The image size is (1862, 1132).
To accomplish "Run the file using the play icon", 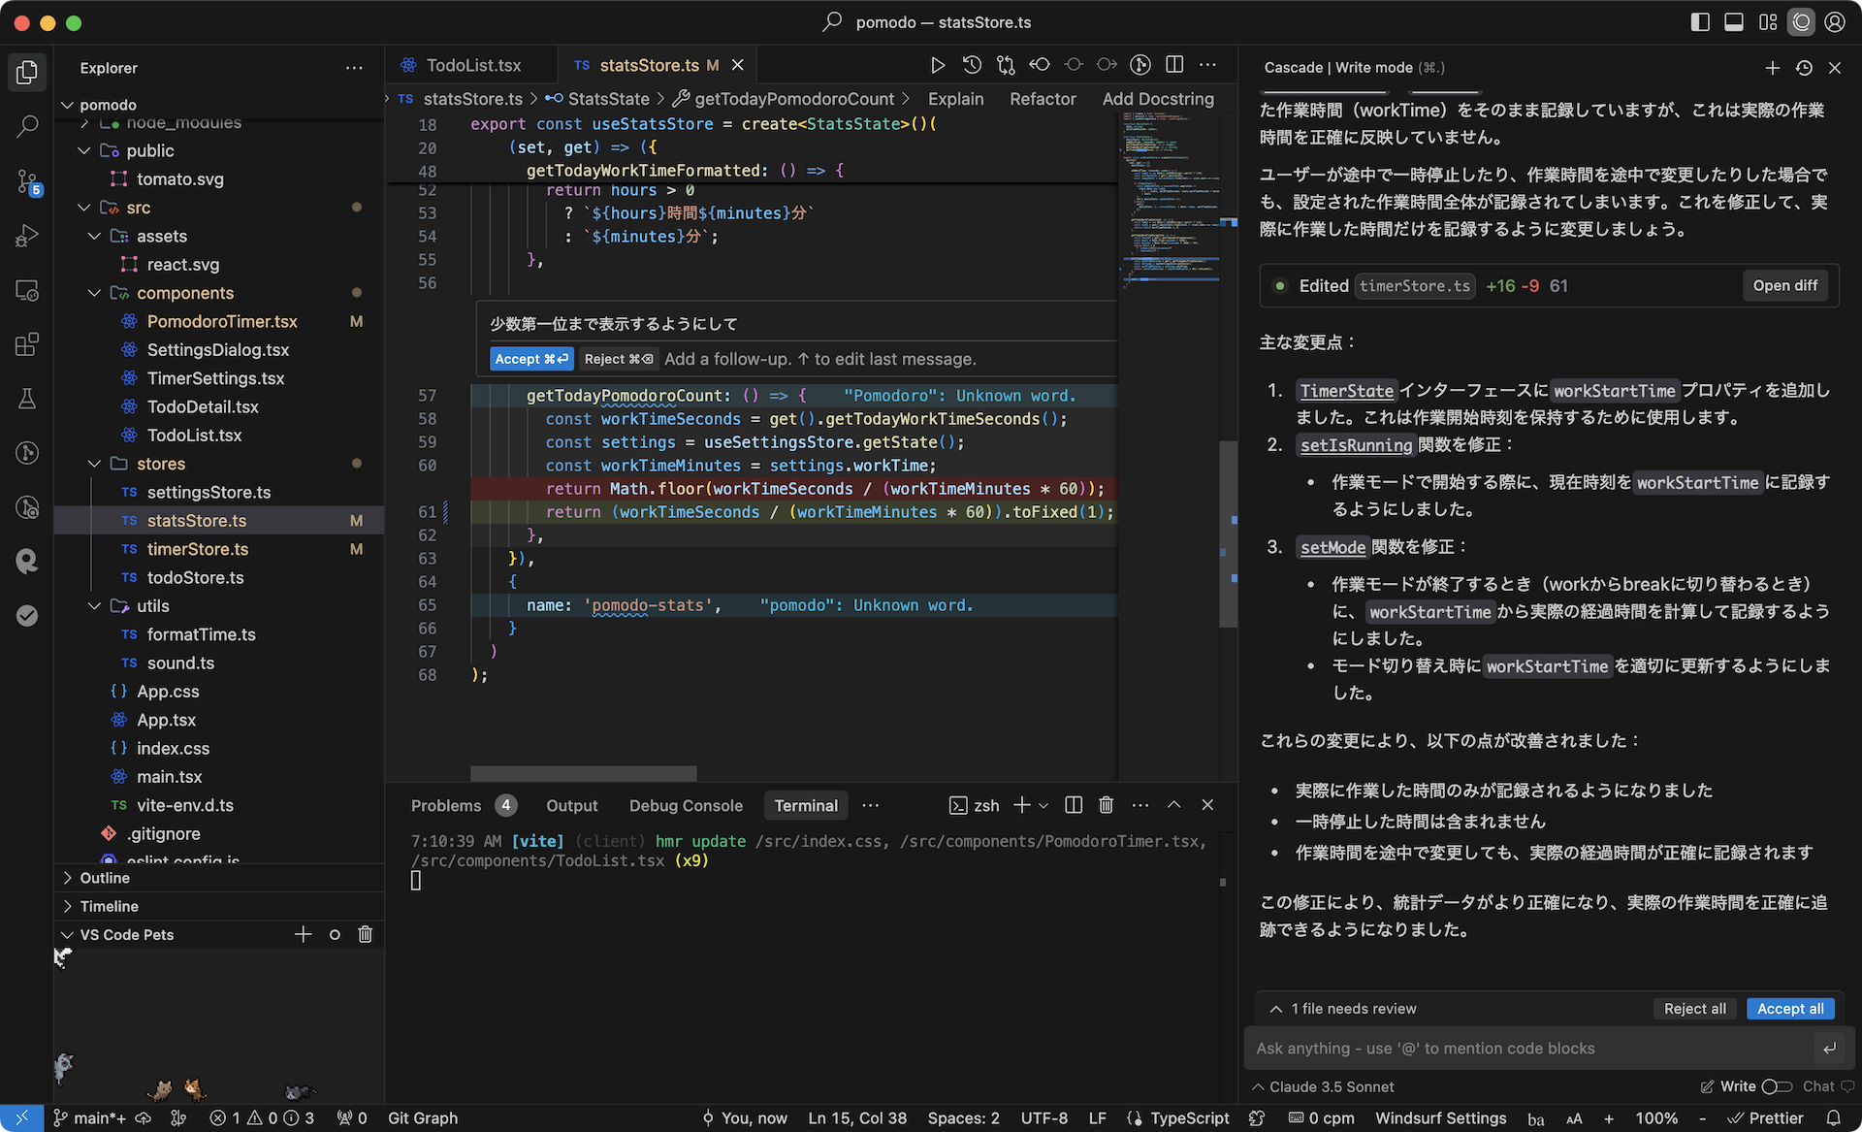I will [x=937, y=64].
